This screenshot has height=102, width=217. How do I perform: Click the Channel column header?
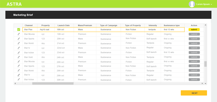tap(29, 25)
